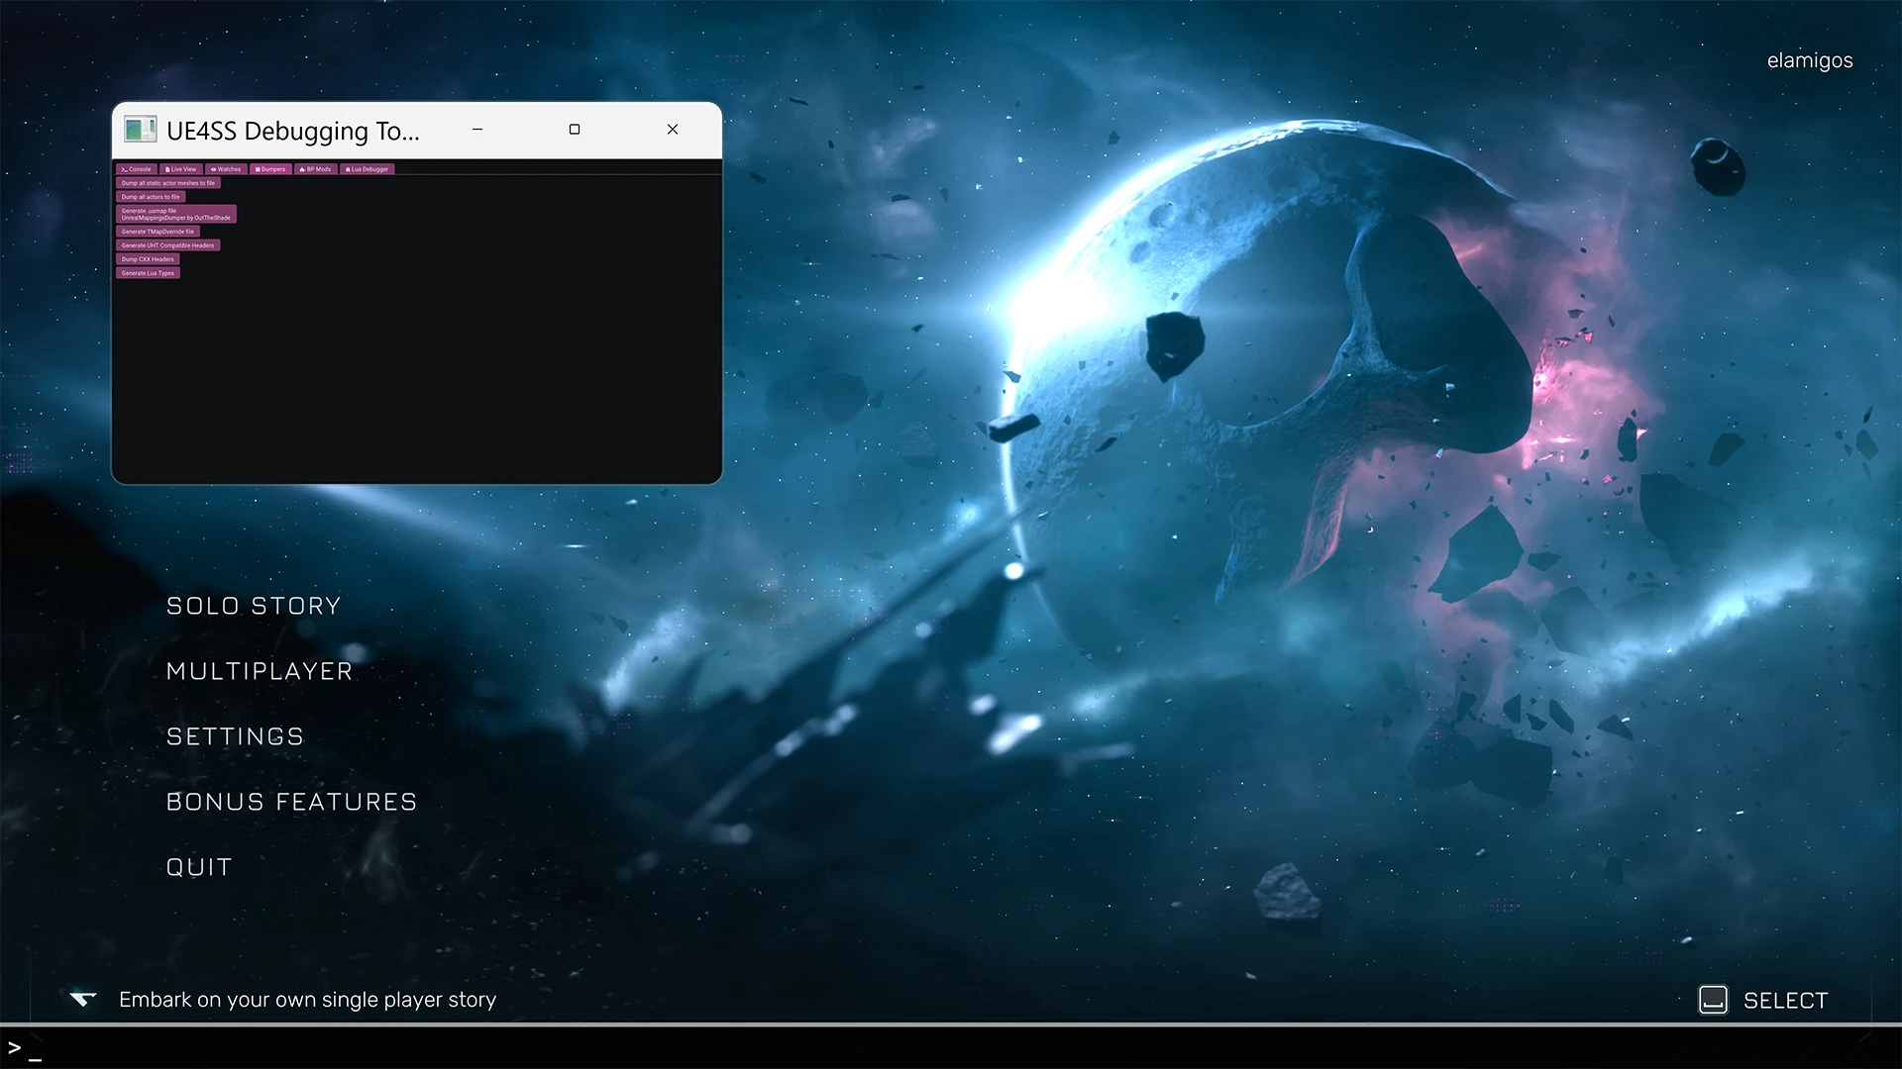Select the Watches tab
Screen dimensions: 1902x1069
[226, 169]
